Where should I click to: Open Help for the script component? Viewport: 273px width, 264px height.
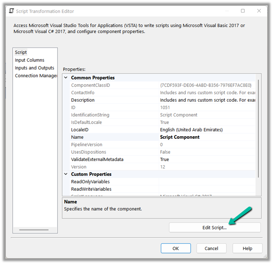point(247,248)
